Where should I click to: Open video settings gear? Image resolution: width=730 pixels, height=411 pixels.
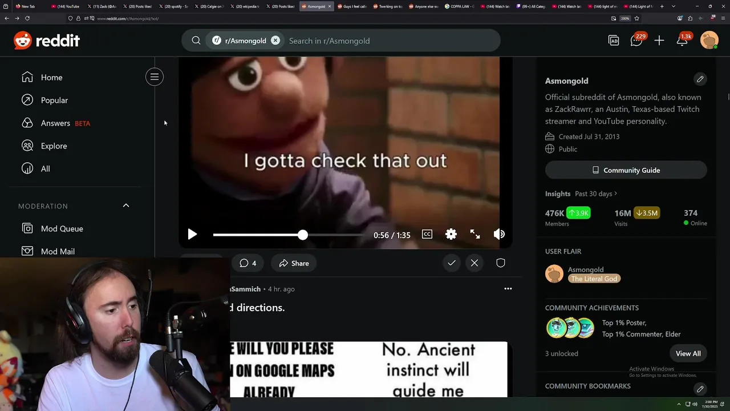451,234
